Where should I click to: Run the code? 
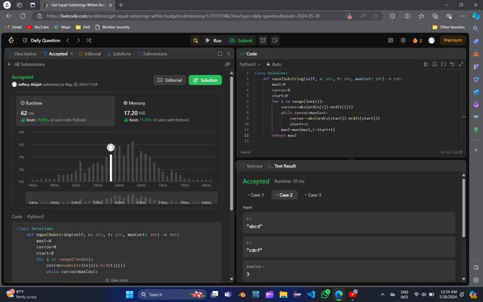click(x=214, y=40)
